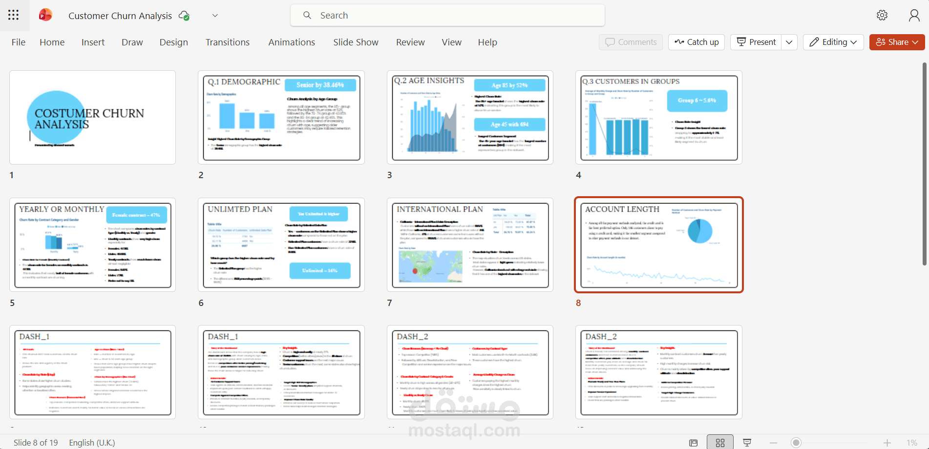Start Slide Show from status bar icon
This screenshot has height=449, width=929.
coord(747,443)
